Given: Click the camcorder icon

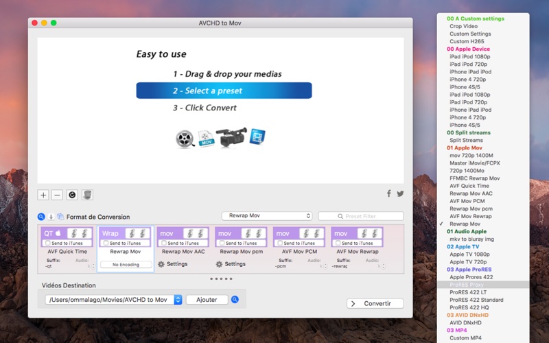Looking at the screenshot, I should click(x=231, y=137).
